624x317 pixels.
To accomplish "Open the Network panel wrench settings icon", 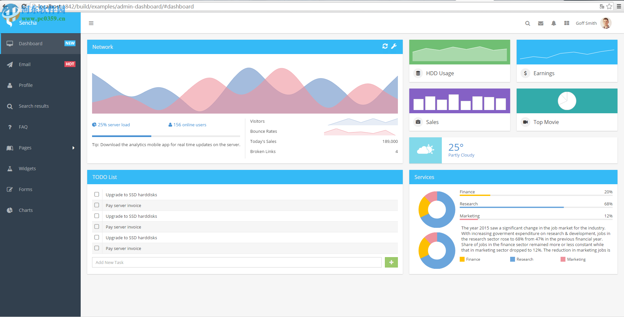I will coord(394,46).
